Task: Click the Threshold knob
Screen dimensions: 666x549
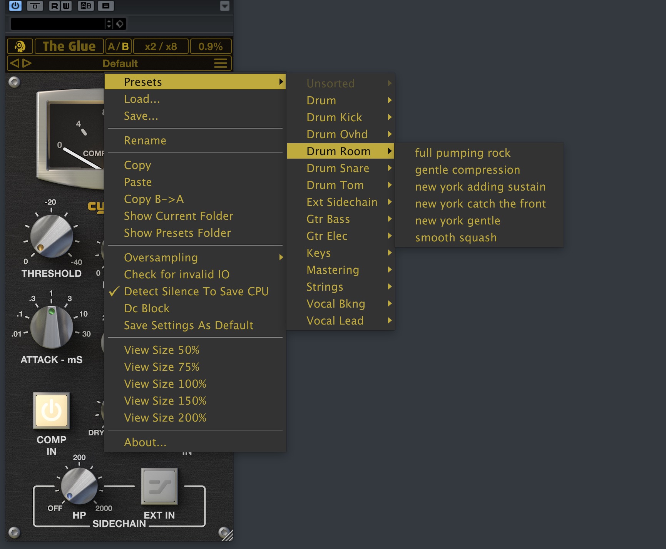Action: (x=51, y=236)
